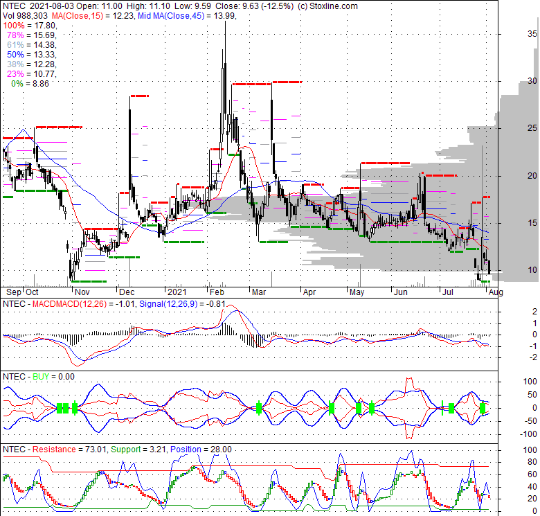This screenshot has height=516, width=540.
Task: Select the '38% = 12.28' Fibonacci level
Action: pyautogui.click(x=32, y=64)
